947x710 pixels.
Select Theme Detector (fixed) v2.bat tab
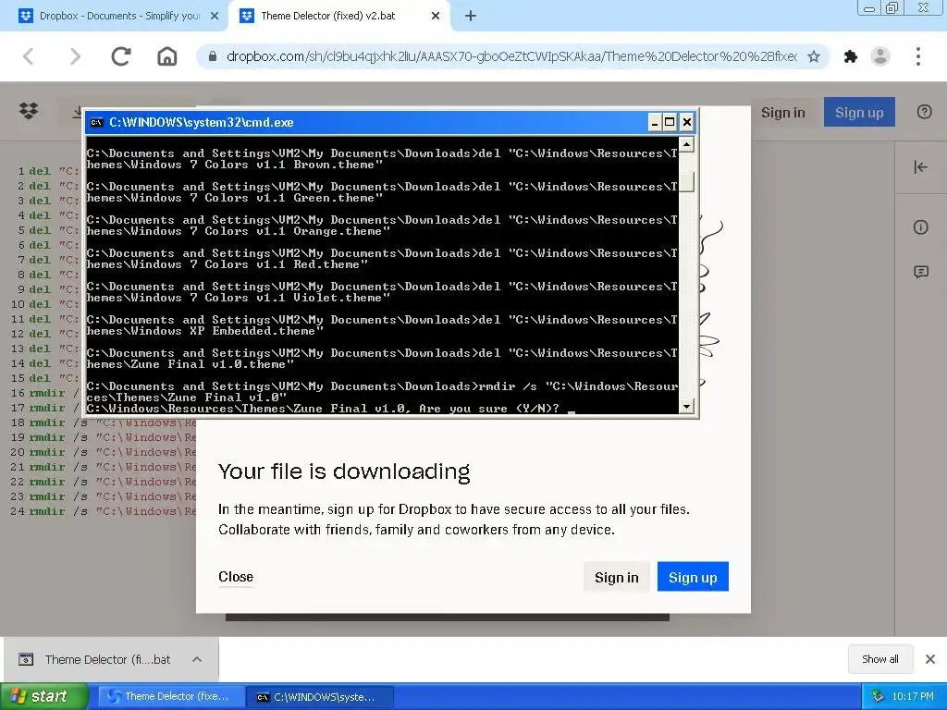(x=338, y=17)
